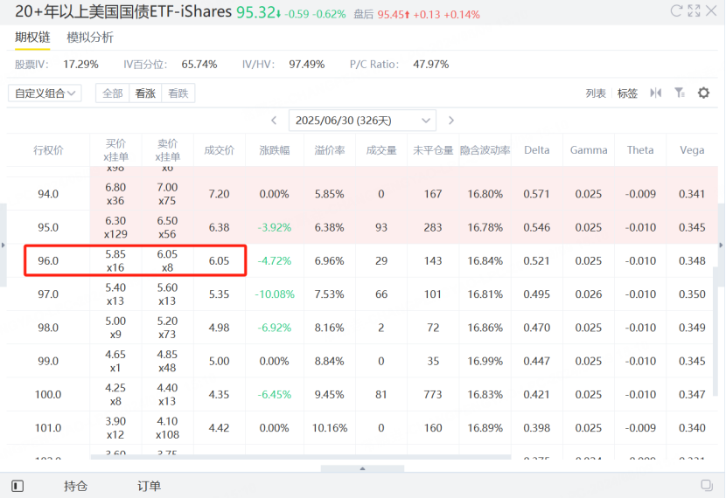Expand the left side panel arrow

pos(3,246)
